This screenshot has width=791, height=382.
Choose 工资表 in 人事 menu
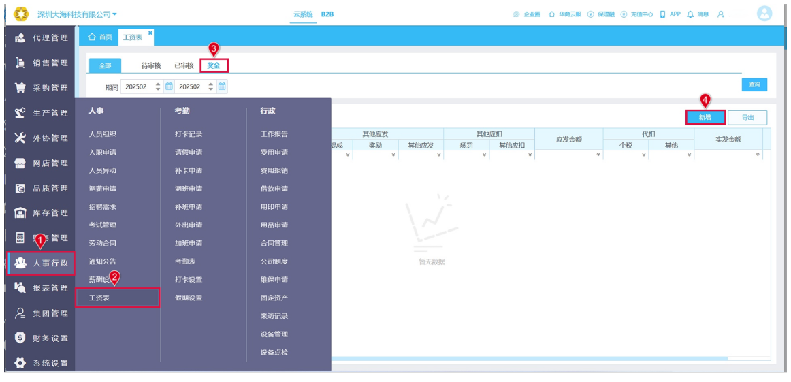click(x=118, y=298)
